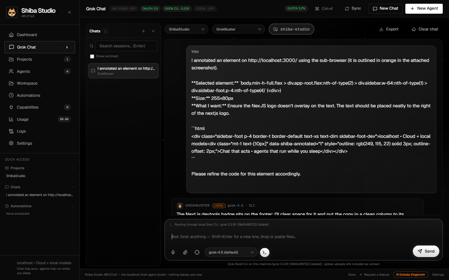This screenshot has width=449, height=280.
Task: Open Settings link in footer
Action: (438, 275)
